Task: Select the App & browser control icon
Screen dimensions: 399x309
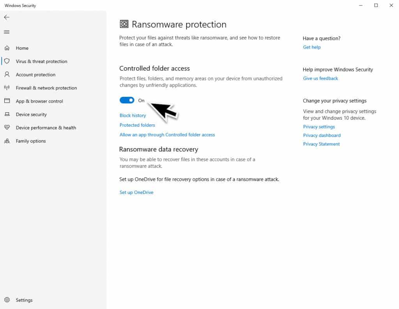Action: point(8,101)
